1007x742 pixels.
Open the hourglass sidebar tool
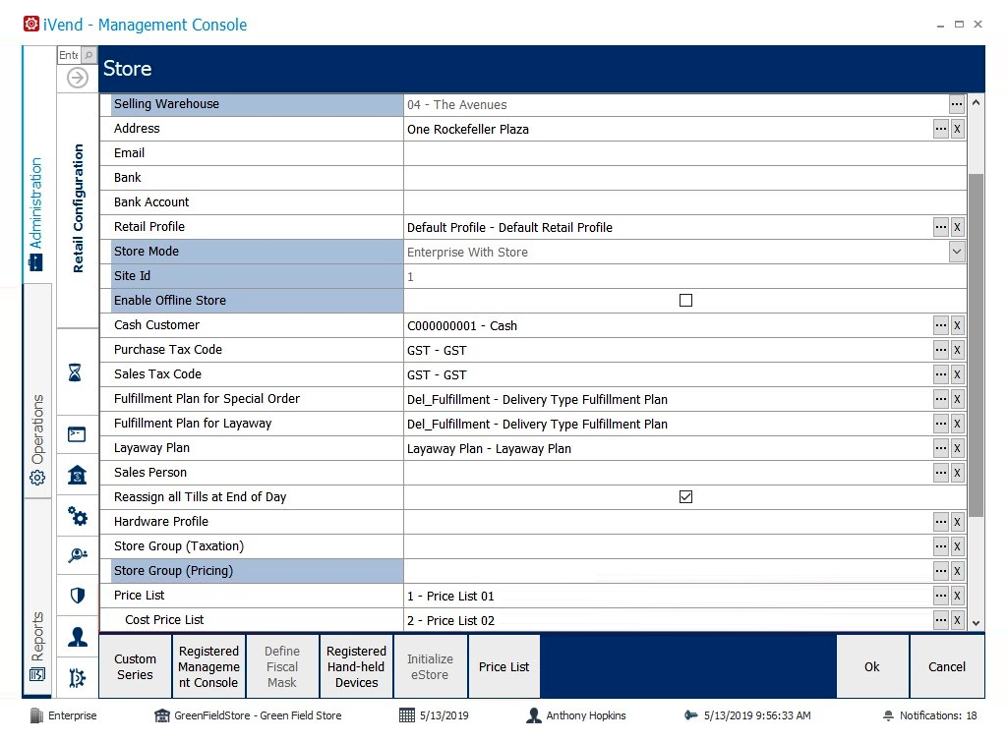pyautogui.click(x=77, y=372)
